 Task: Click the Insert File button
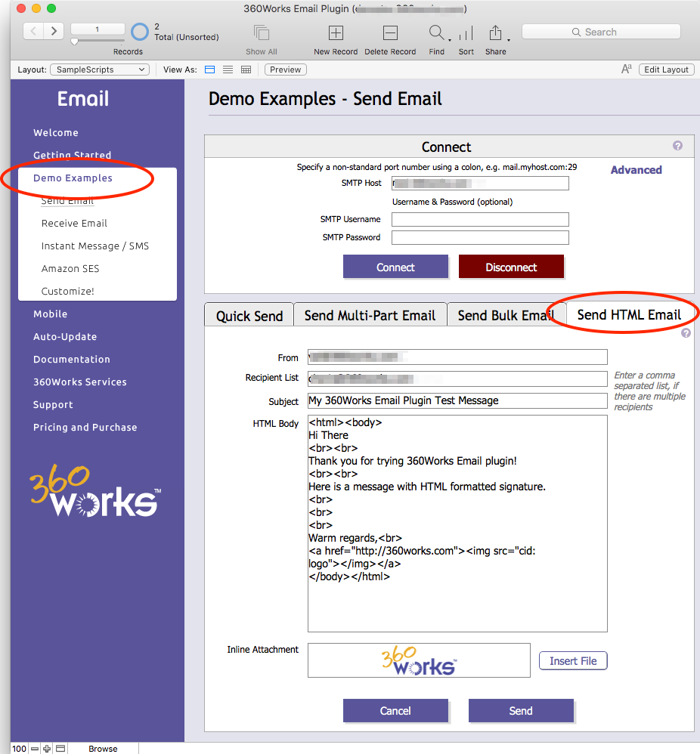tap(573, 661)
